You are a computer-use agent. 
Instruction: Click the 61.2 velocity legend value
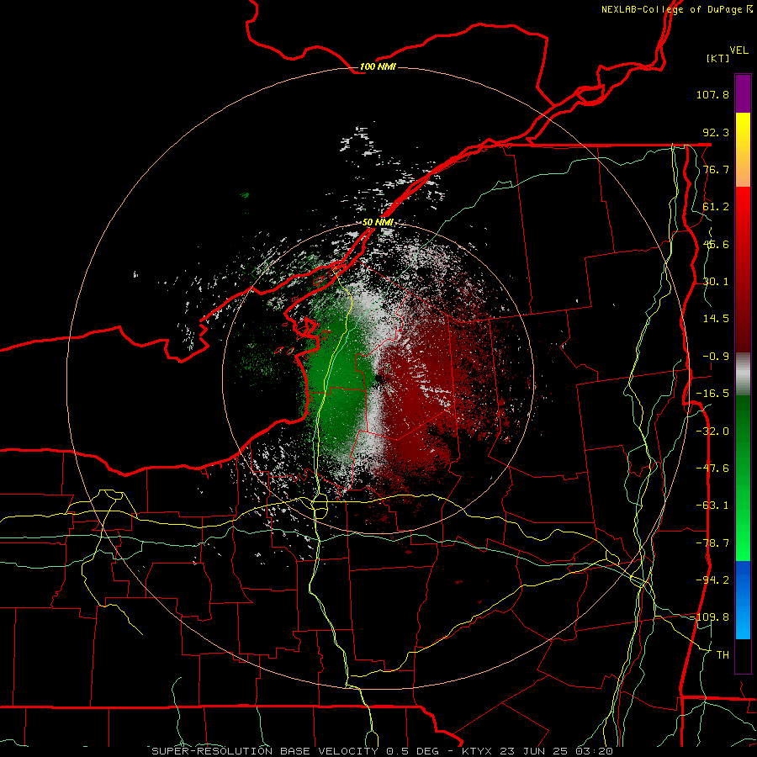coord(716,207)
